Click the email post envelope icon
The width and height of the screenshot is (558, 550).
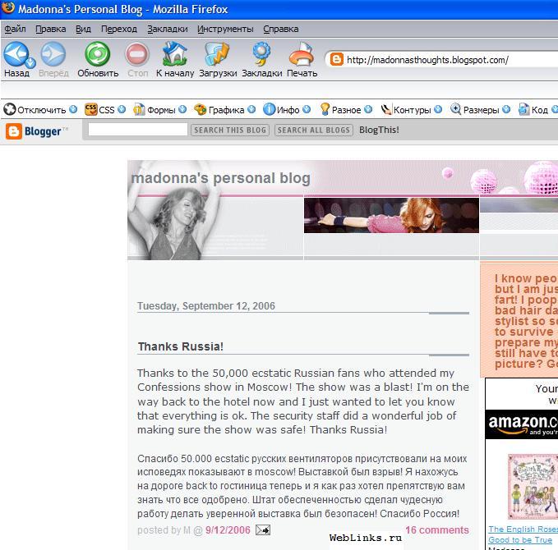coord(263,530)
